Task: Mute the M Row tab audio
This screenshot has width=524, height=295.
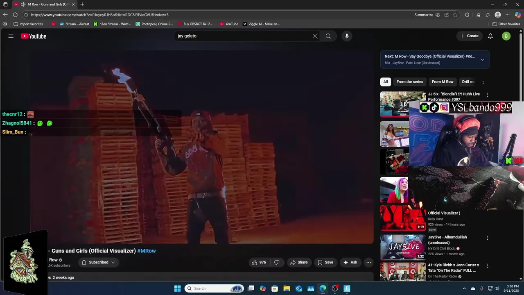Action: (x=23, y=5)
